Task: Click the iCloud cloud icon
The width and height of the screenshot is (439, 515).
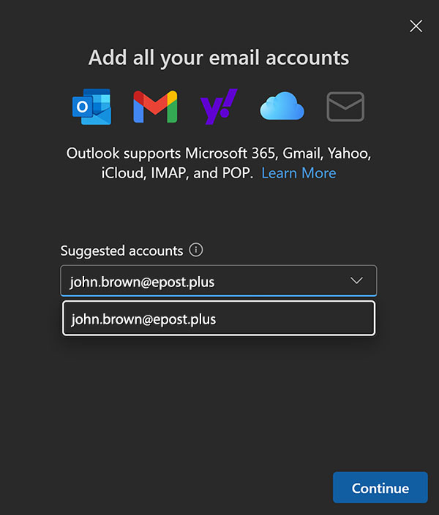Action: pos(282,106)
